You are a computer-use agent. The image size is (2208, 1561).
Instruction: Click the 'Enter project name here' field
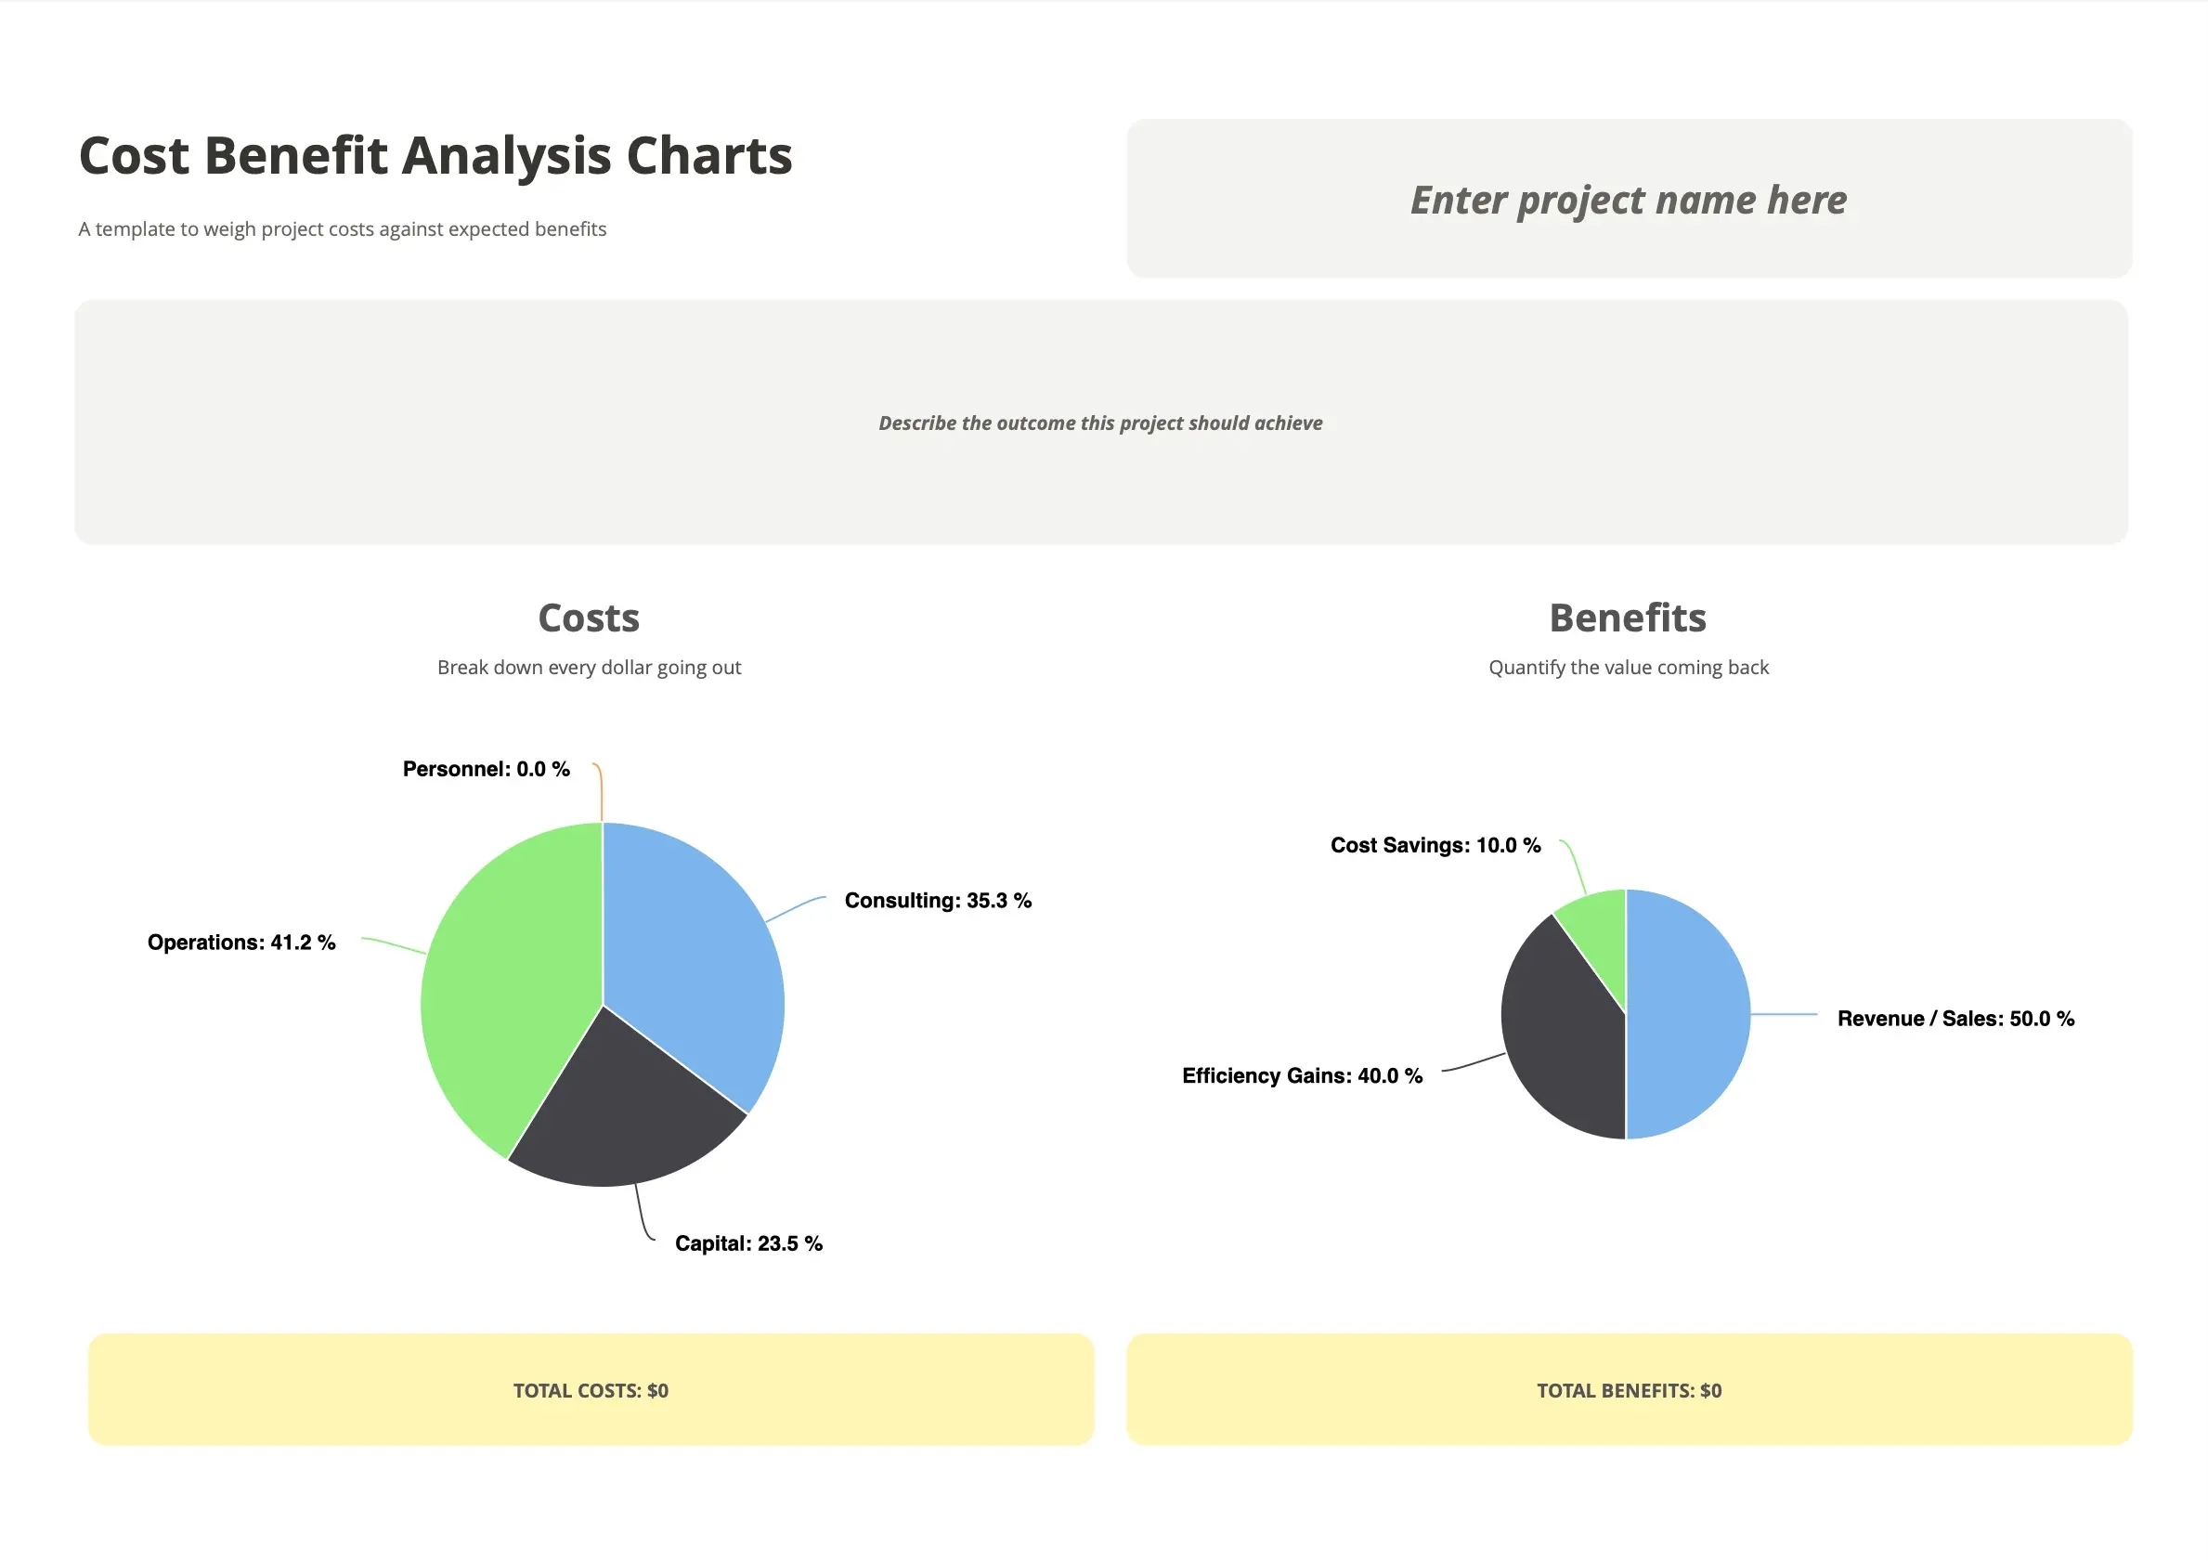[x=1629, y=198]
